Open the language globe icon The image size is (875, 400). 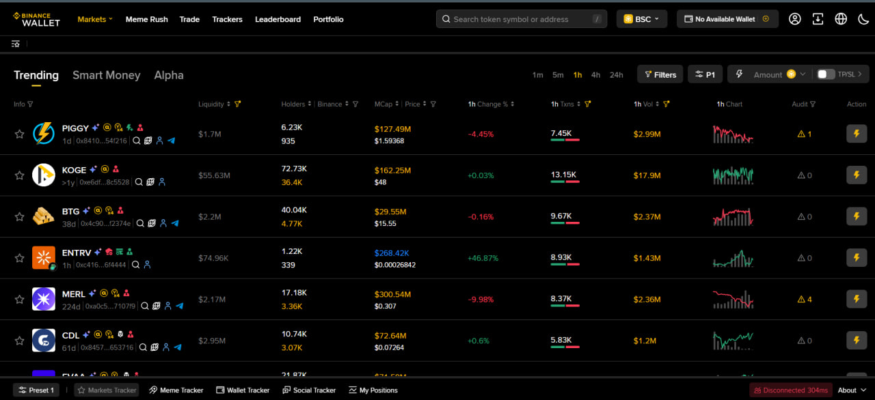[841, 19]
